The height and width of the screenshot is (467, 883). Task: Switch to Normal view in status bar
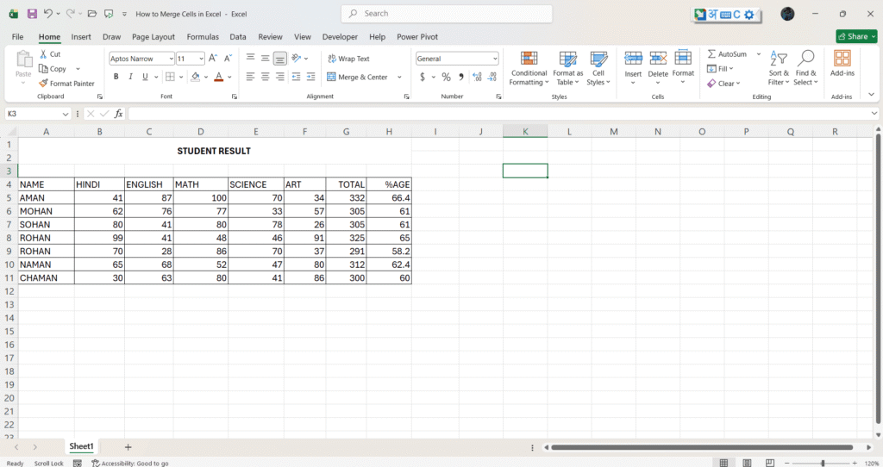point(724,463)
